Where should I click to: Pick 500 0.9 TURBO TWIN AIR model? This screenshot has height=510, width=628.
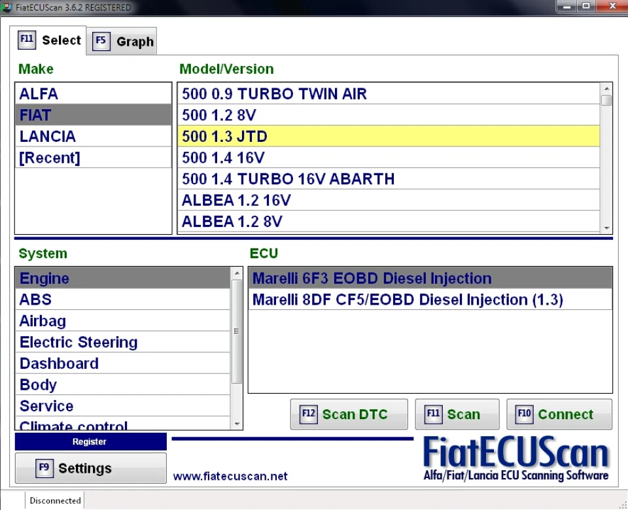[x=389, y=93]
